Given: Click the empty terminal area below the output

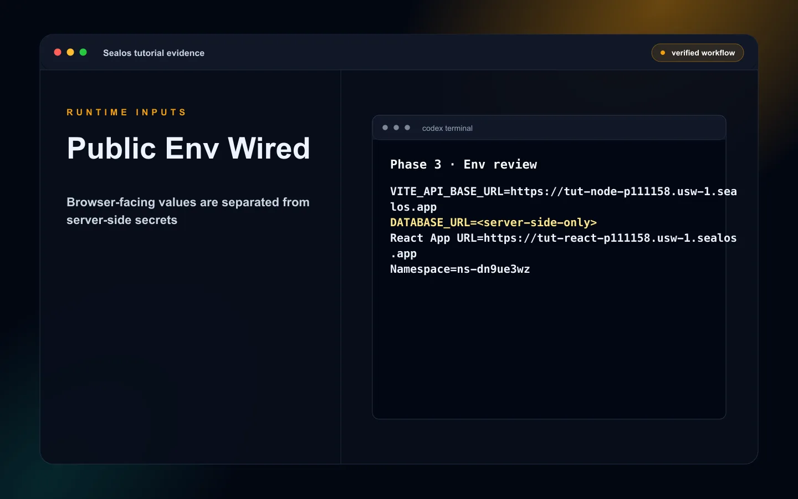Looking at the screenshot, I should coord(549,347).
